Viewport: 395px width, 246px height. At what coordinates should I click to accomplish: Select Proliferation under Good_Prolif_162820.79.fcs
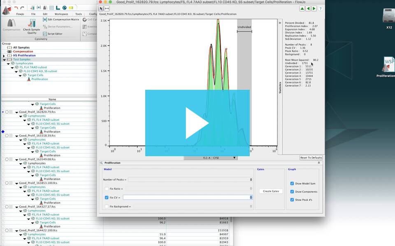(x=52, y=132)
